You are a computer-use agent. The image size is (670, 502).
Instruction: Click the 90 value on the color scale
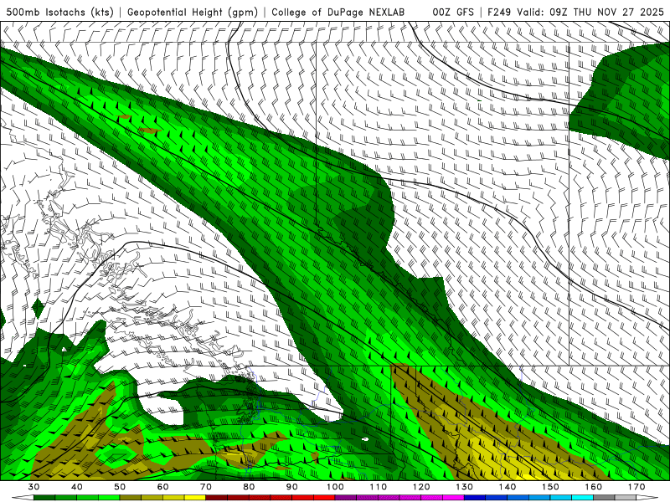[291, 487]
